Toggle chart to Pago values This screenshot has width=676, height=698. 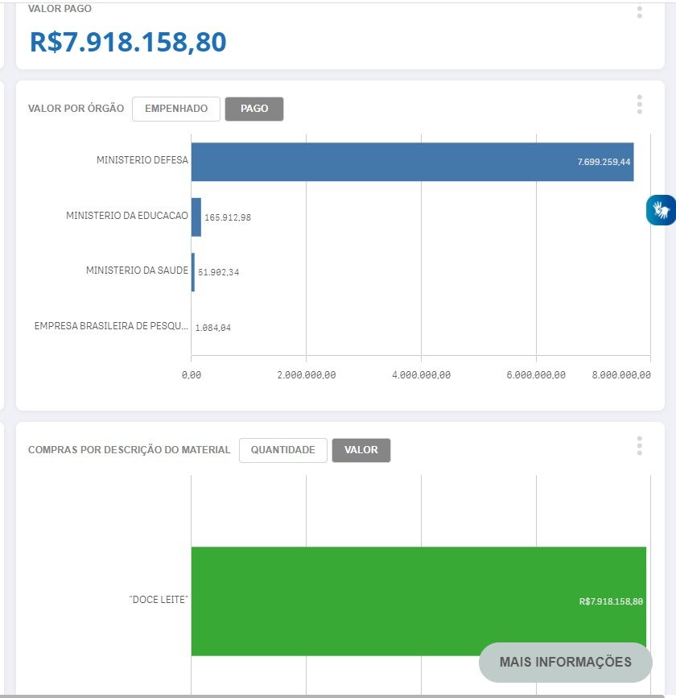coord(254,109)
